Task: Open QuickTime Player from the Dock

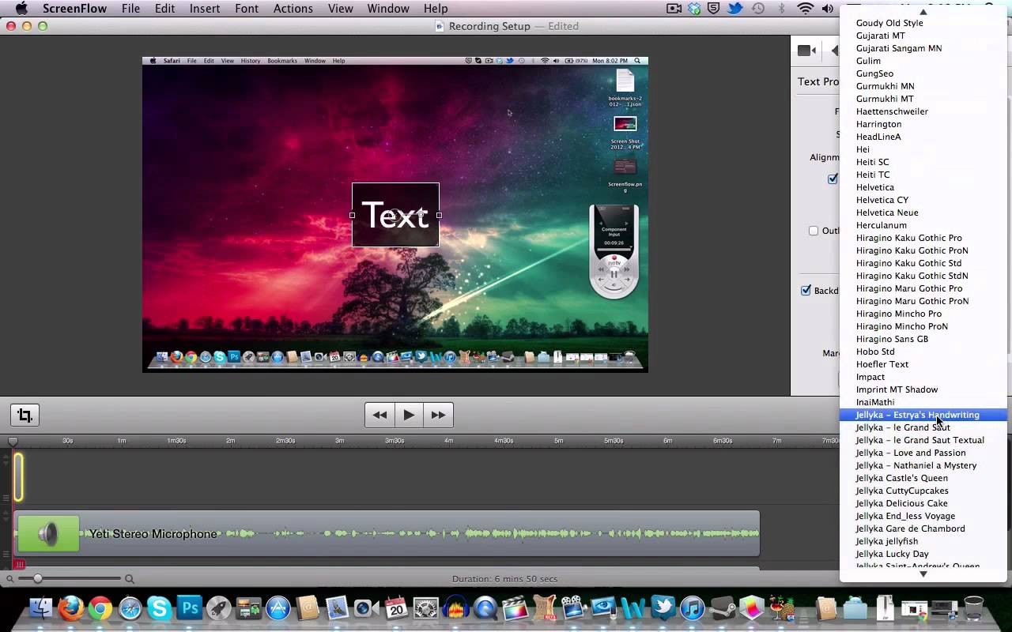Action: 485,608
